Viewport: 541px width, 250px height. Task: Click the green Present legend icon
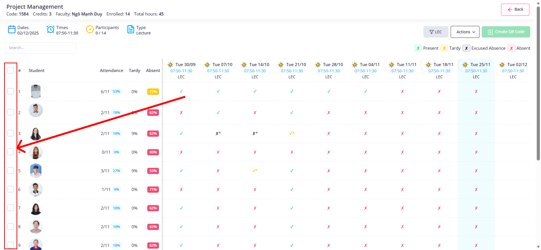tap(418, 48)
